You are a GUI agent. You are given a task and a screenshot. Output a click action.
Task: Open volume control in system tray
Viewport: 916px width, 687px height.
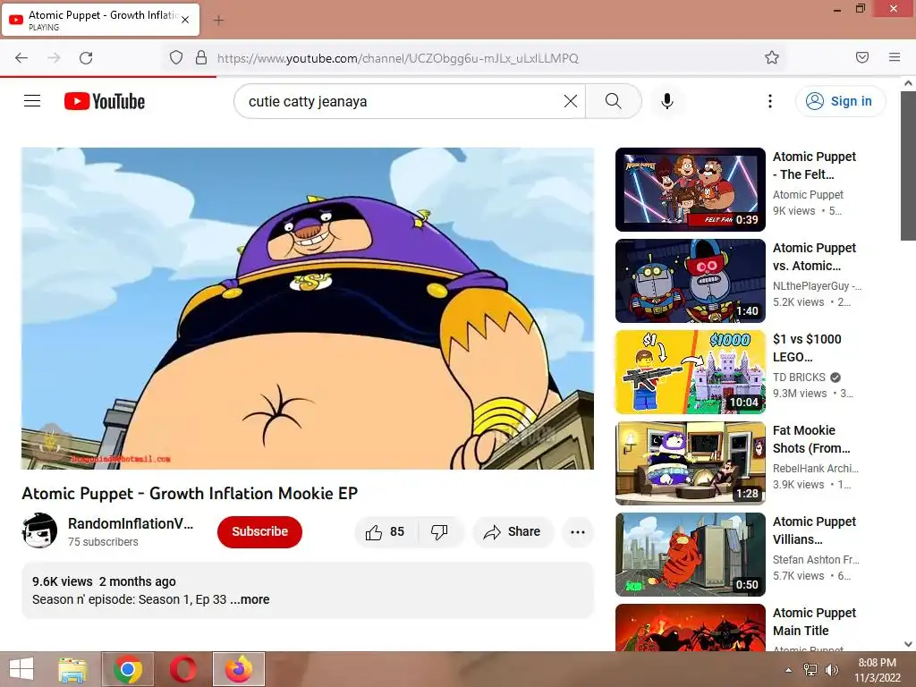[x=831, y=670]
